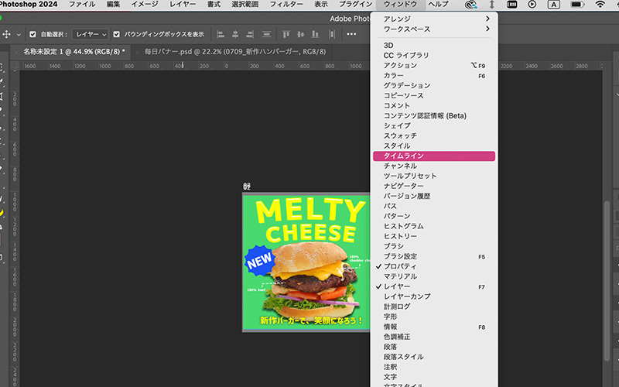The width and height of the screenshot is (619, 387).
Task: Expand the アレンジ submenu
Action: pos(435,19)
